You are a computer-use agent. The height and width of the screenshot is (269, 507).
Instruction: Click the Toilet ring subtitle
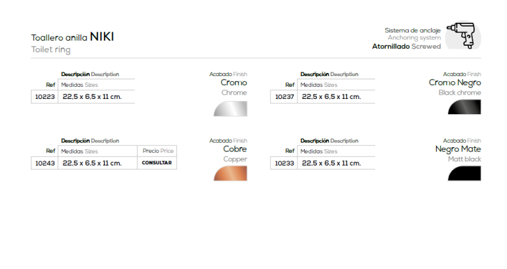pos(51,49)
